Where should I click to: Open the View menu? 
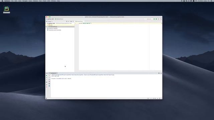(x=20, y=1)
